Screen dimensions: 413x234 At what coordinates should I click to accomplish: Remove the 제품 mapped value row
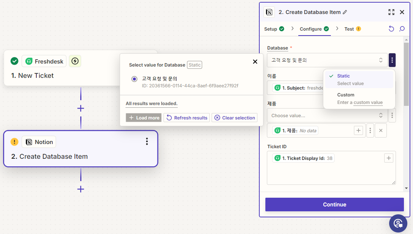click(381, 130)
